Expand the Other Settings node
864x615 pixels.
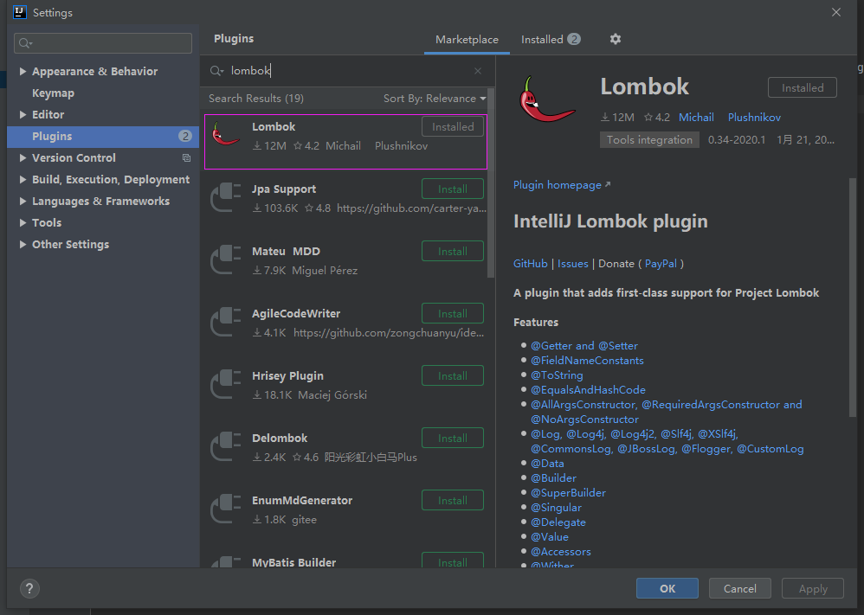pyautogui.click(x=23, y=245)
